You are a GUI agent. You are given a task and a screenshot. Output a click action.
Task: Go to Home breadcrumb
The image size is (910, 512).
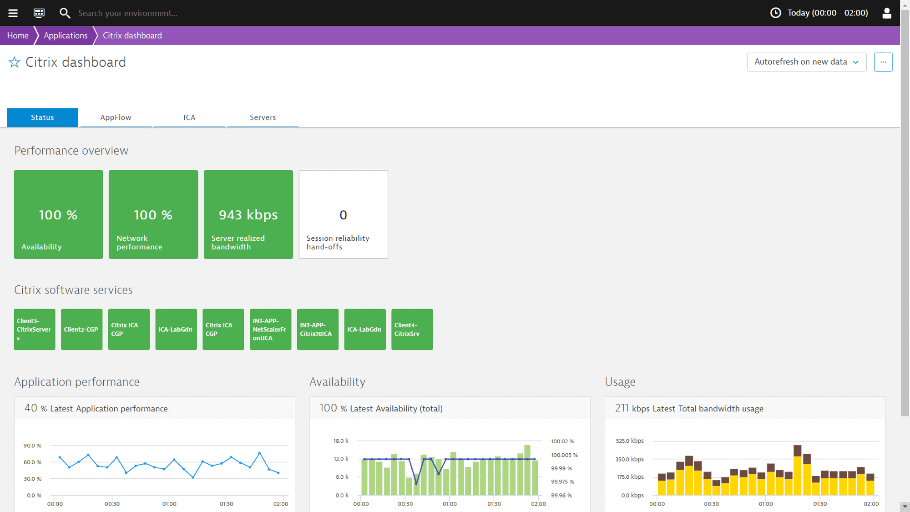tap(18, 35)
